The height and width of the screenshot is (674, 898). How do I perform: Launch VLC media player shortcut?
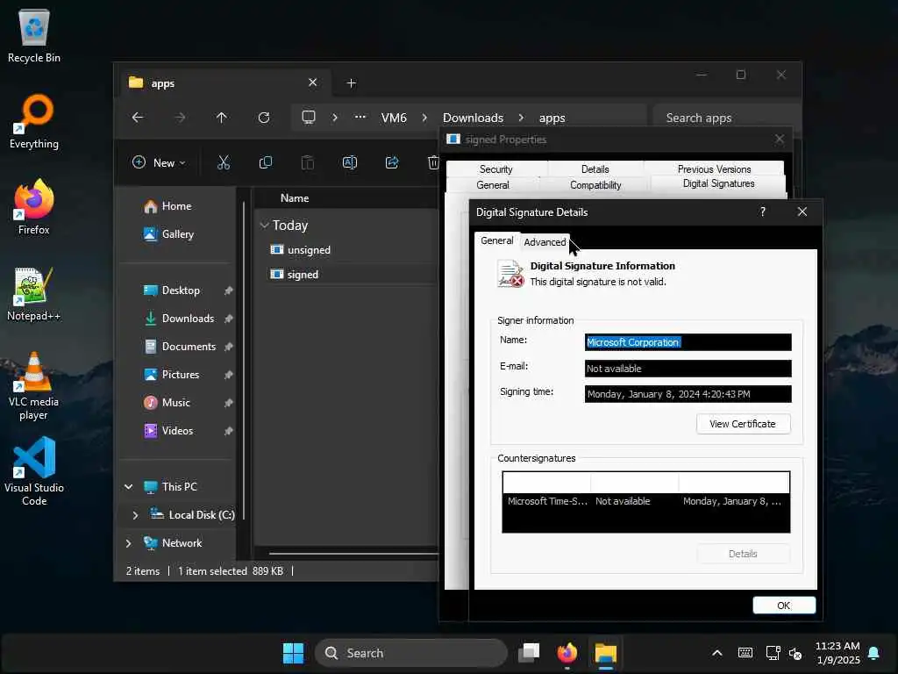tap(34, 386)
